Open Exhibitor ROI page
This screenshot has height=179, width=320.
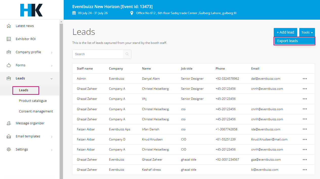click(26, 39)
